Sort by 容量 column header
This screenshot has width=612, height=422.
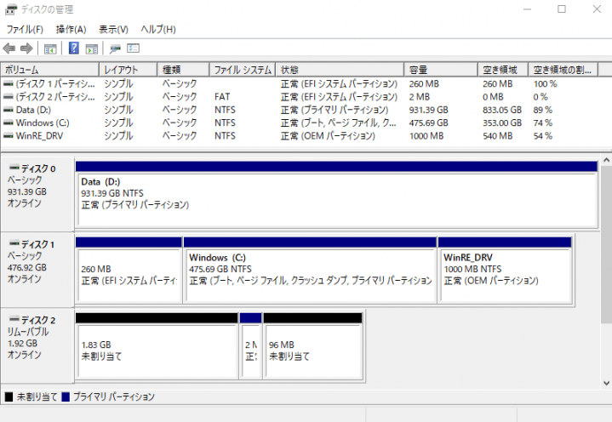pos(441,70)
